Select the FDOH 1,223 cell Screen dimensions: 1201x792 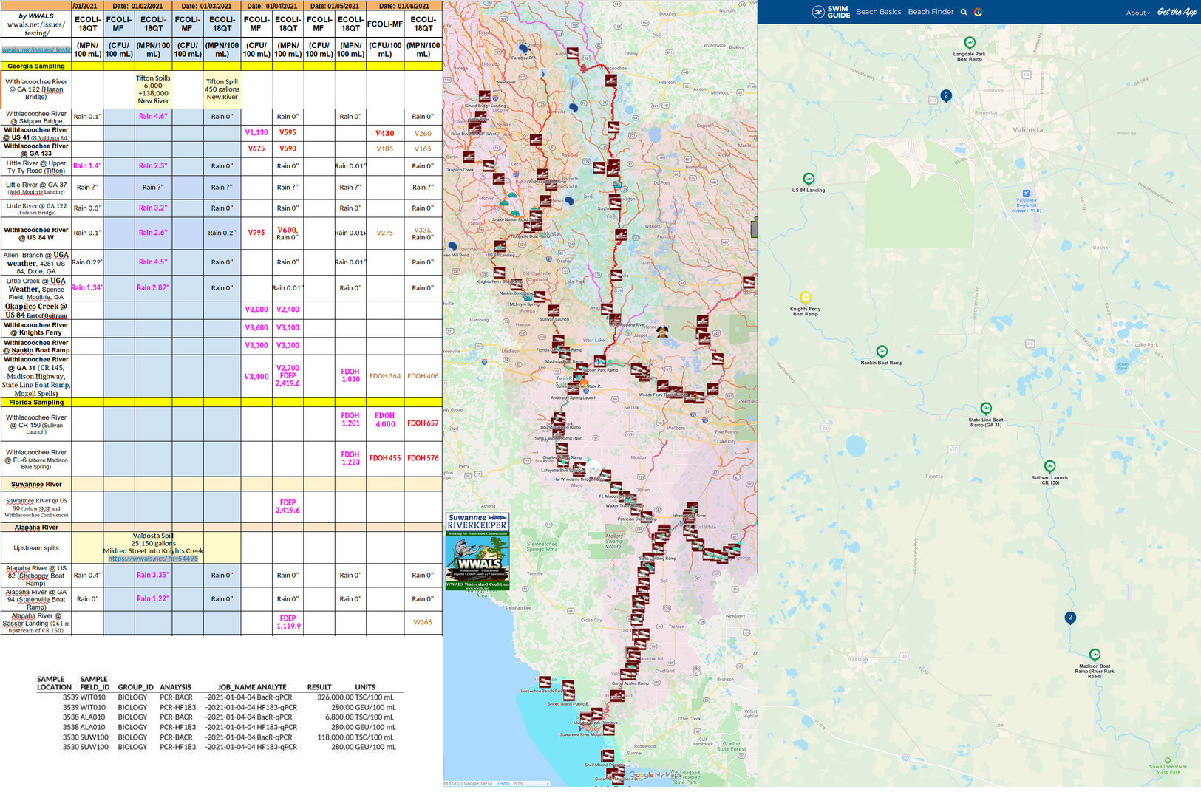click(350, 459)
